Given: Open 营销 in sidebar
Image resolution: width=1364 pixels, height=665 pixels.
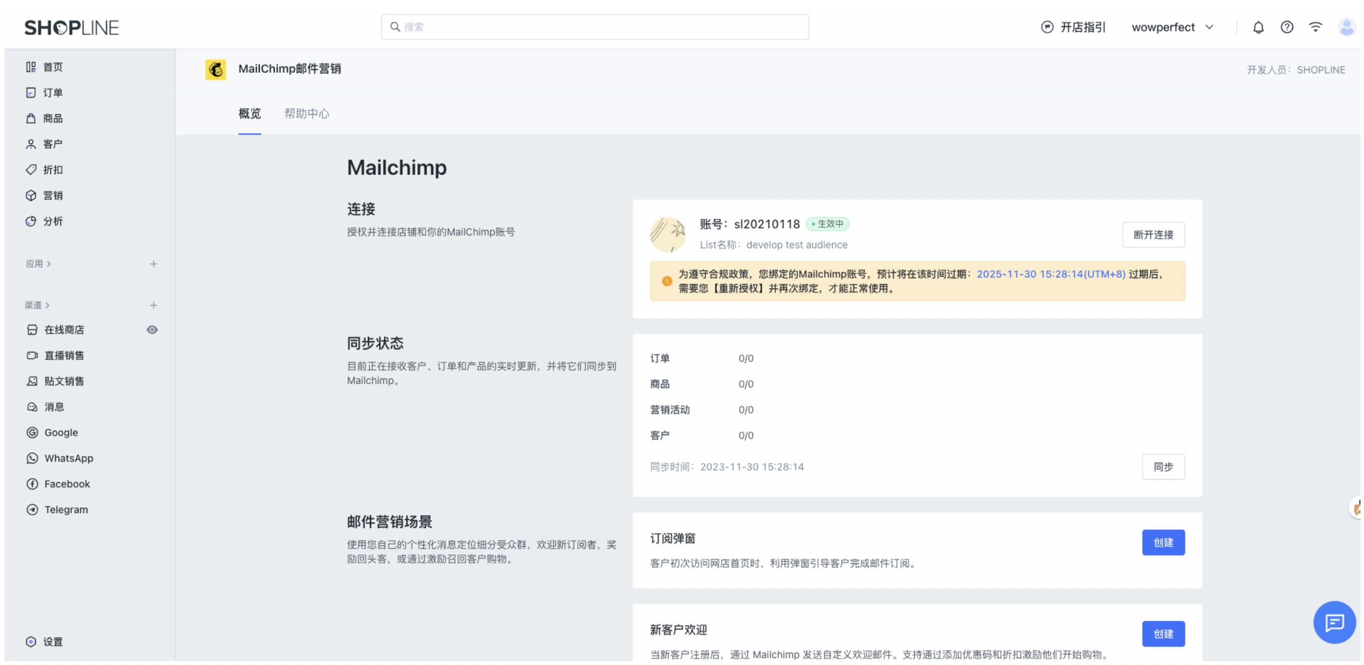Looking at the screenshot, I should pos(44,195).
